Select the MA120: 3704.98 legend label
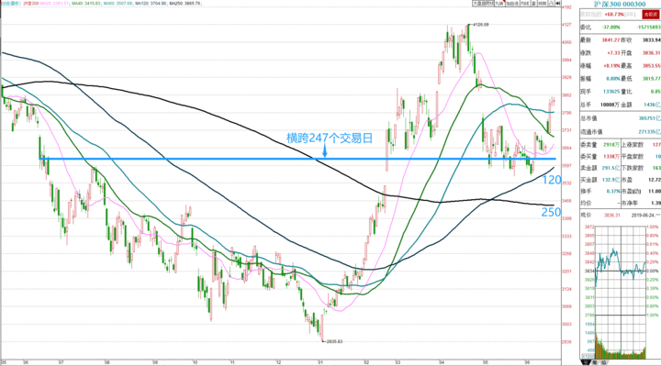Image resolution: width=661 pixels, height=366 pixels. (151, 4)
